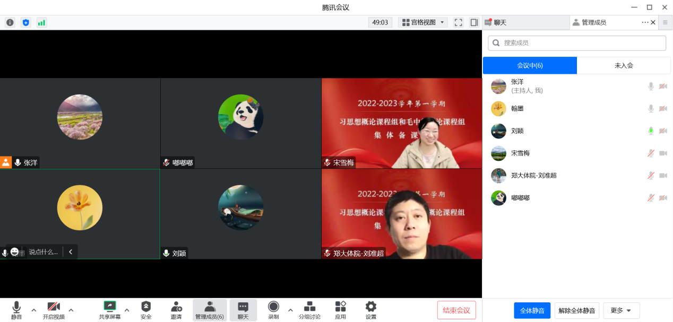Click the 说点什么... chat input
The width and height of the screenshot is (673, 322).
43,252
